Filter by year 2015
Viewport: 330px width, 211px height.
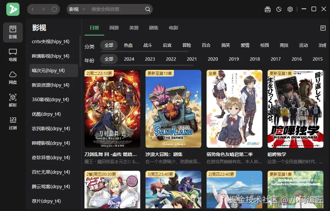317,59
